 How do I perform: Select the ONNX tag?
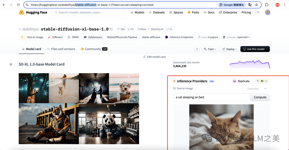coord(73,37)
